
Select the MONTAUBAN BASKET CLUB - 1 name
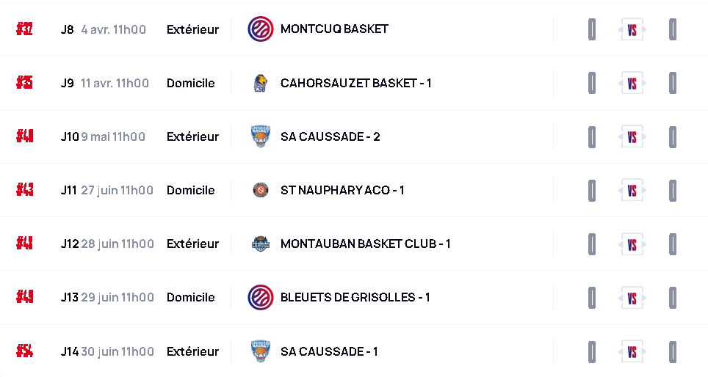click(365, 244)
